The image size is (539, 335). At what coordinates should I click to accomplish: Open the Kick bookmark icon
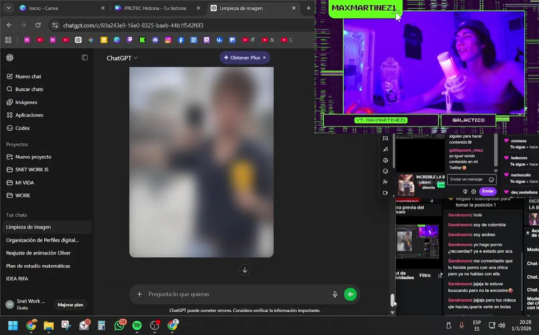[142, 40]
